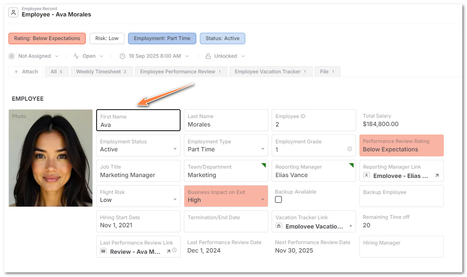Expand the Employment Status dropdown
The image size is (467, 277).
point(175,149)
